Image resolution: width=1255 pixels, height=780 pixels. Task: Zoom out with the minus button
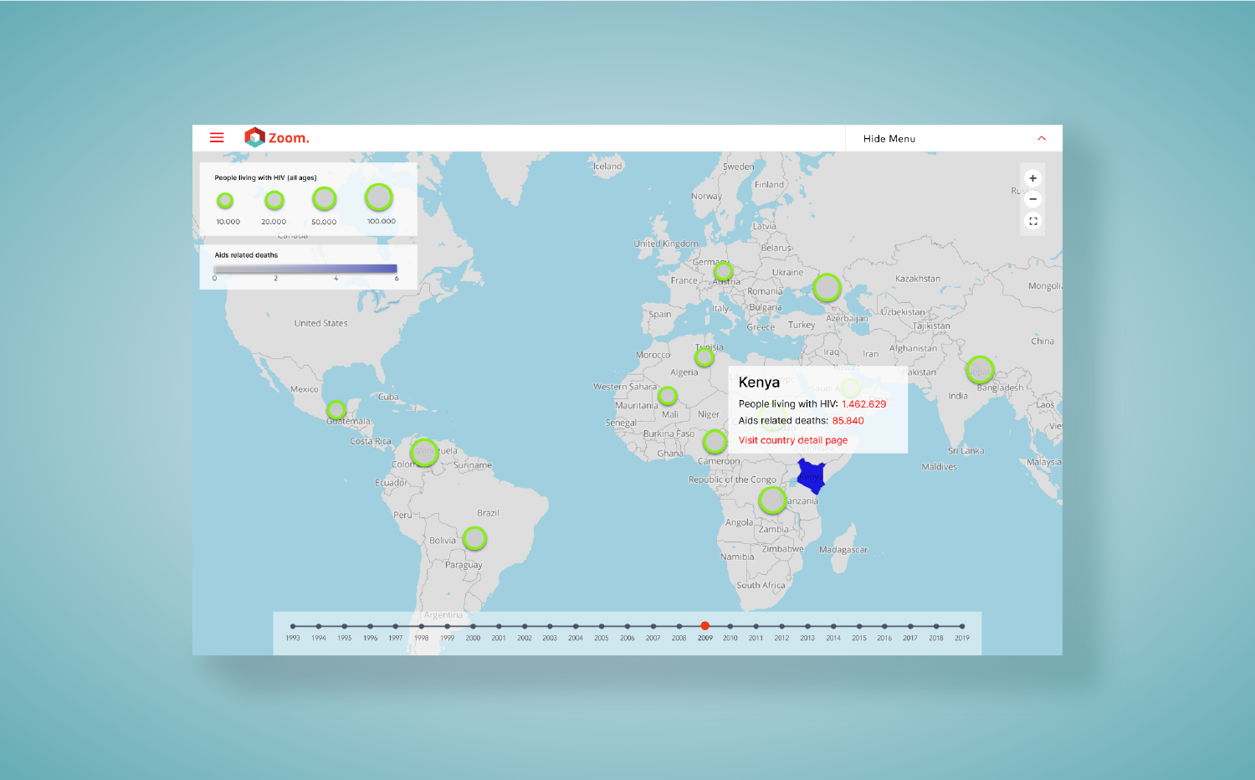[1033, 199]
